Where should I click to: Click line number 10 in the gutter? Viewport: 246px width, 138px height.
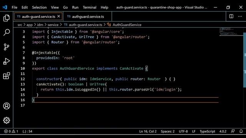(23, 68)
